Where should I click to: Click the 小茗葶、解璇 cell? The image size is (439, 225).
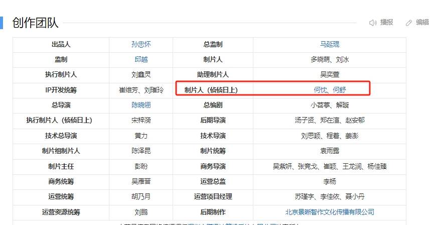click(x=330, y=105)
